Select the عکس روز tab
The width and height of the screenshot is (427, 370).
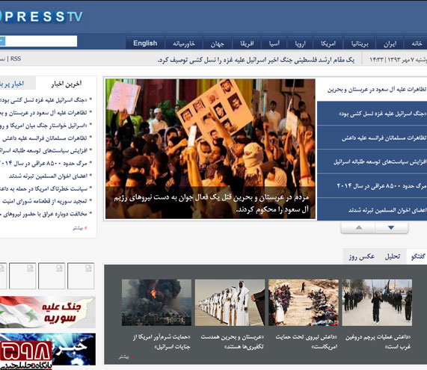[x=361, y=256]
